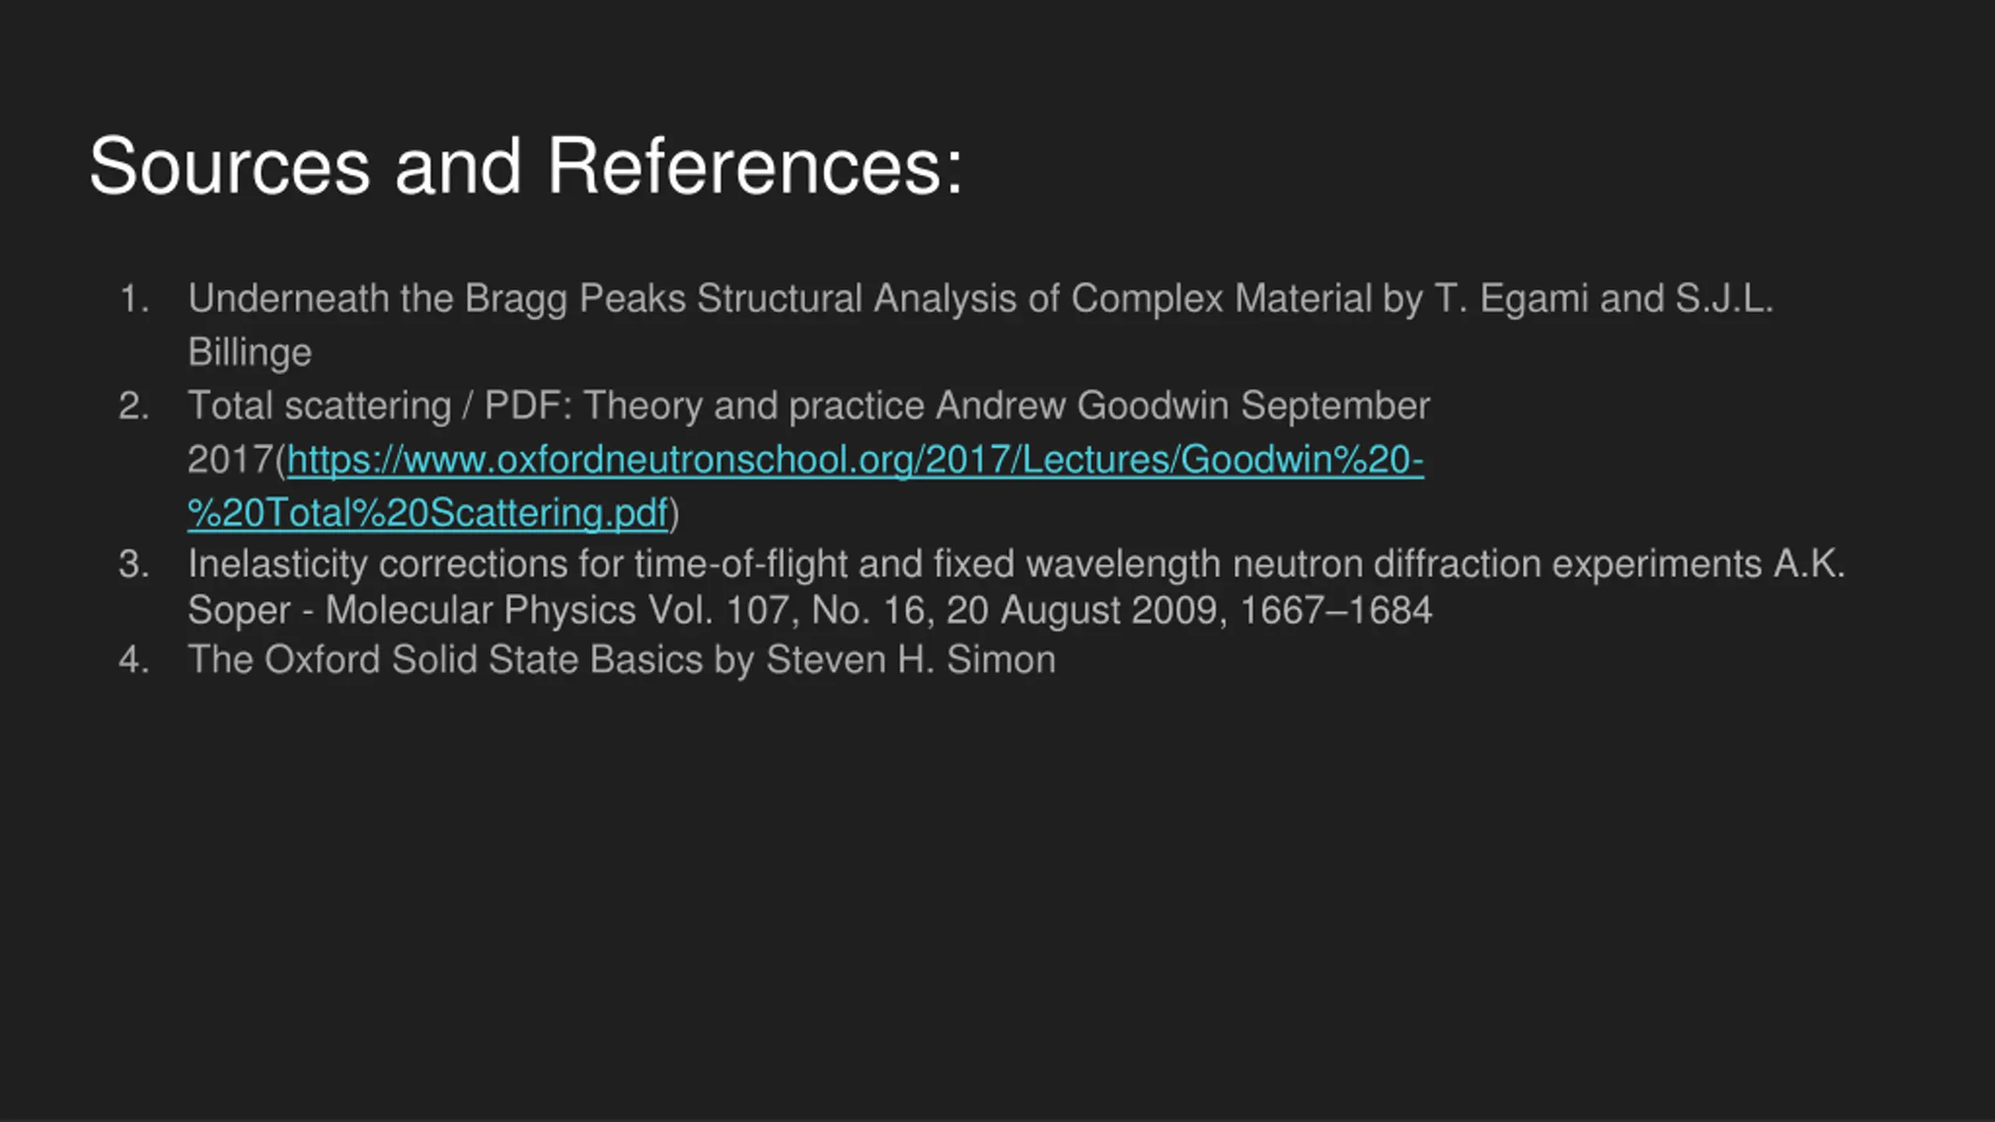This screenshot has width=1995, height=1122.
Task: Open the oxfordneutronschool.org Goodwin lecture link
Action: (855, 460)
